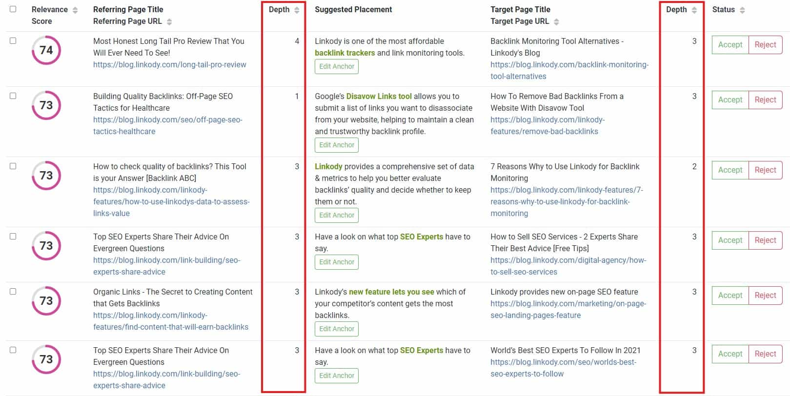The height and width of the screenshot is (396, 790).
Task: Open Edit Anchor for the backlink trackers placement
Action: [x=336, y=66]
